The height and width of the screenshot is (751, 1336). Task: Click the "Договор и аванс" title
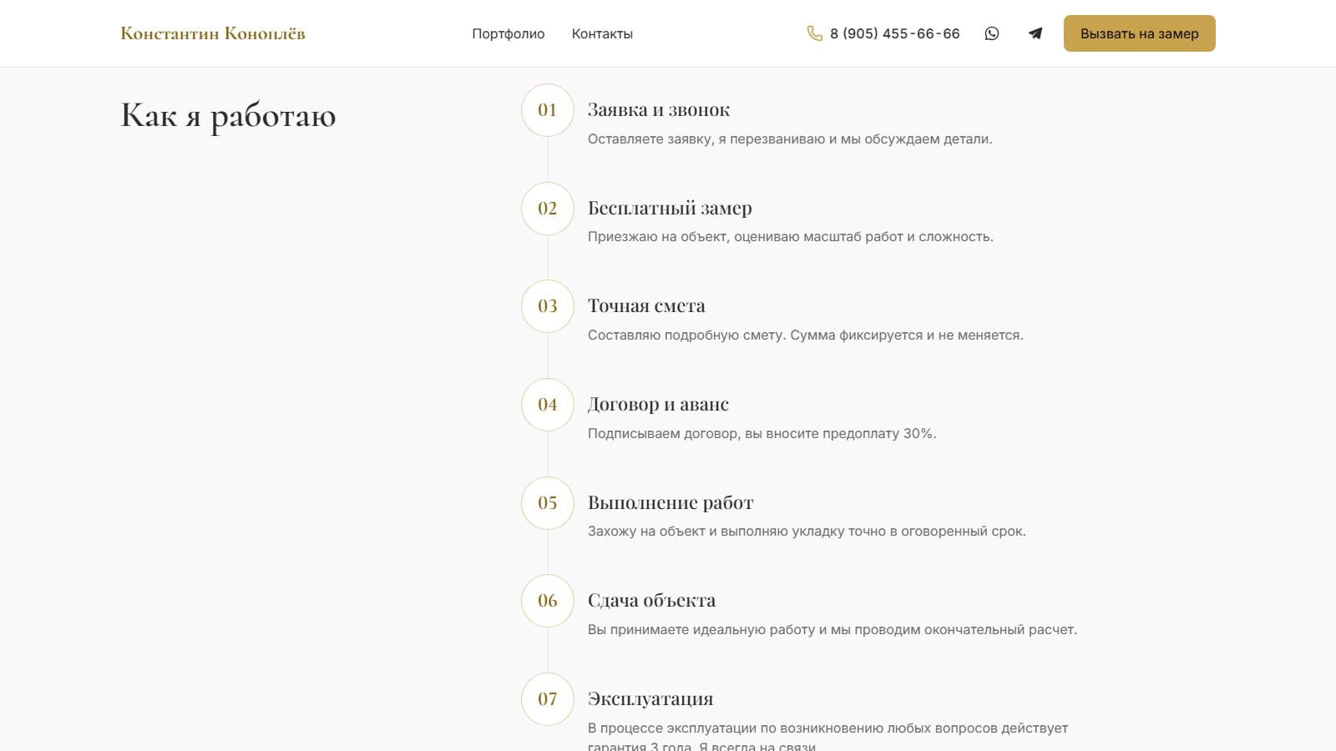pos(658,404)
